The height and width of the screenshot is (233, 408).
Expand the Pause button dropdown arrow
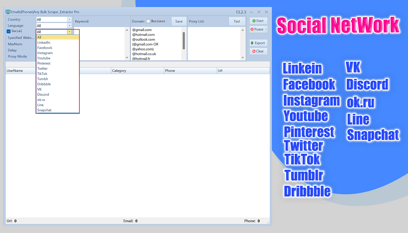coord(266,29)
